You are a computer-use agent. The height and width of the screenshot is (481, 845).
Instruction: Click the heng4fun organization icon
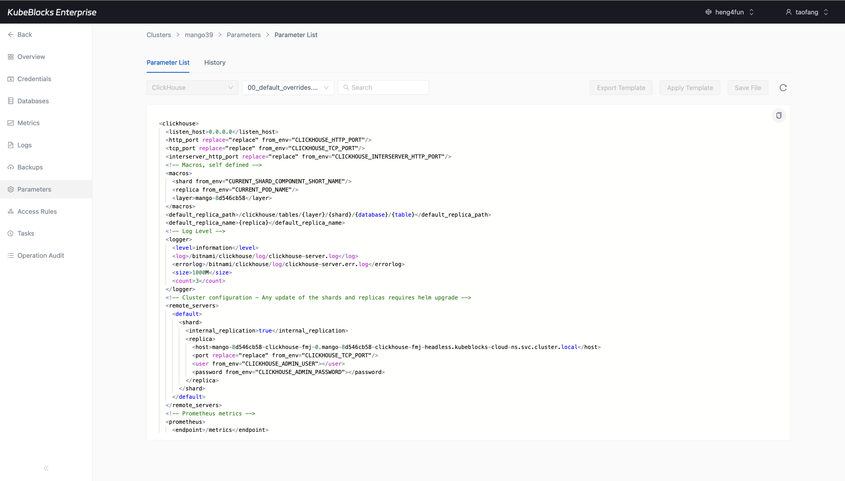coord(708,12)
